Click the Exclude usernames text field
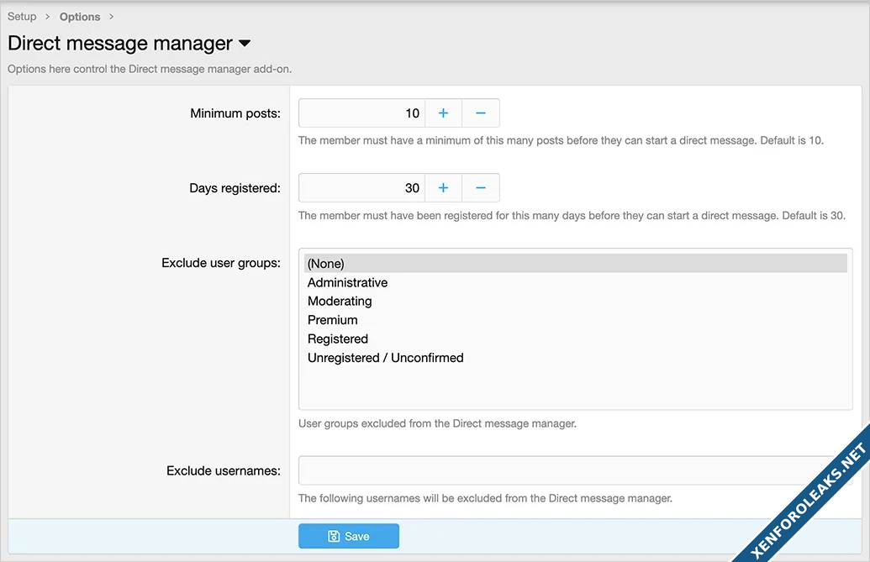This screenshot has width=870, height=562. (563, 470)
